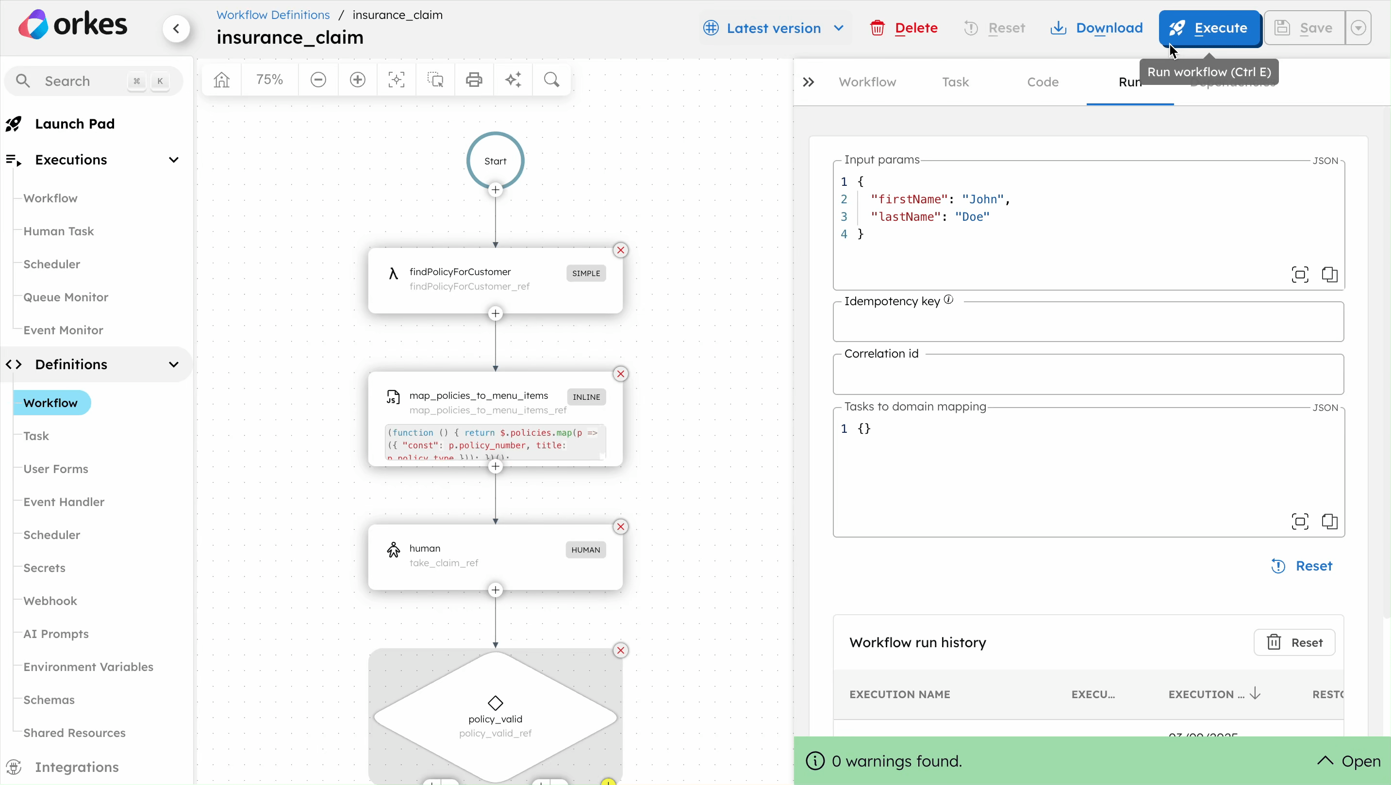Image resolution: width=1391 pixels, height=785 pixels.
Task: Expand Tasks to domain mapping editor fullscreen
Action: 1300,522
